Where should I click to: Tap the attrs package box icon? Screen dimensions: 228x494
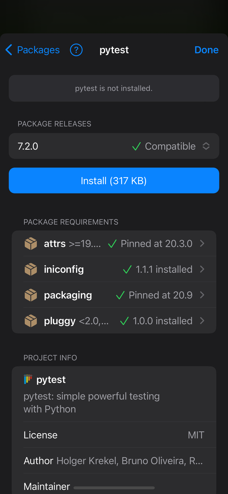31,243
